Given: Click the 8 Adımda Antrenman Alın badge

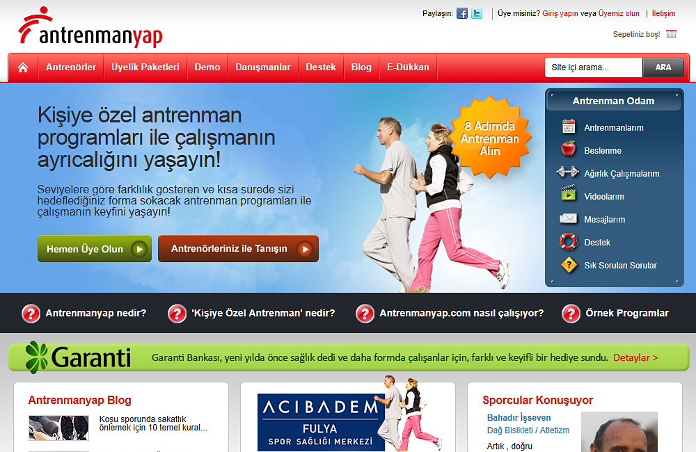Looking at the screenshot, I should click(490, 138).
